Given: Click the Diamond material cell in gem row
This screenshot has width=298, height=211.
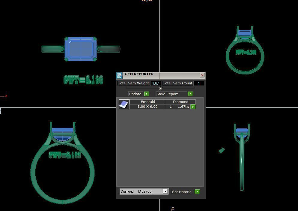Looking at the screenshot, I should tap(180, 102).
